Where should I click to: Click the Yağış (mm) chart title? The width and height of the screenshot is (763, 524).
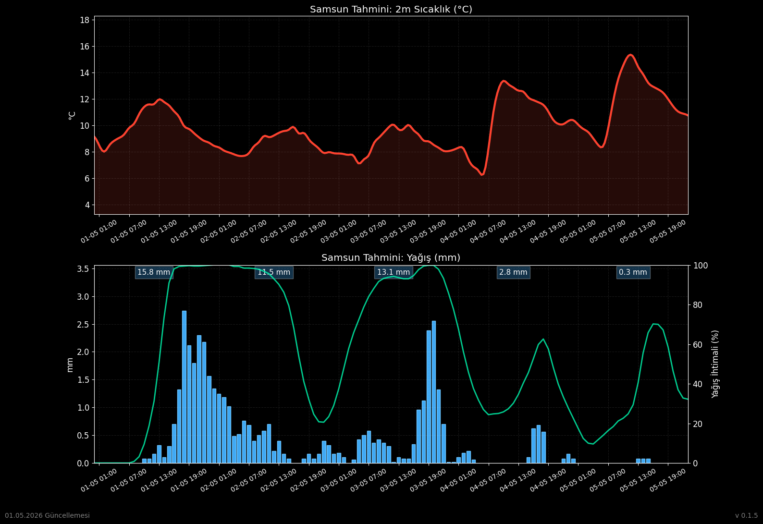(391, 258)
